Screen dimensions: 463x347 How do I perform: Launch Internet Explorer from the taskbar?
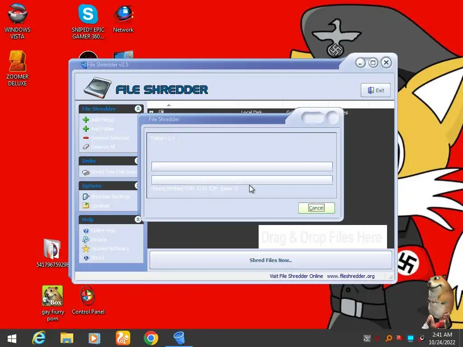pos(39,338)
